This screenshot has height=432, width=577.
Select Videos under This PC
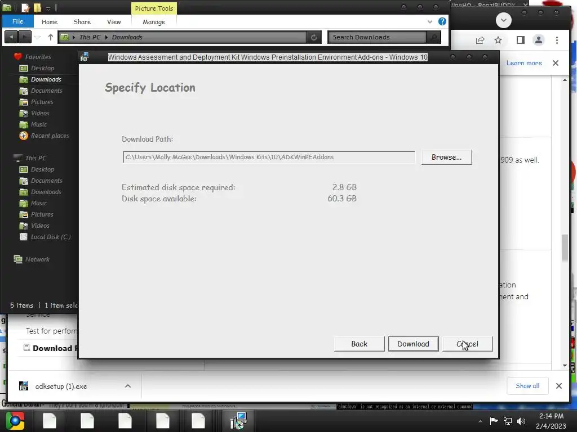(x=40, y=226)
